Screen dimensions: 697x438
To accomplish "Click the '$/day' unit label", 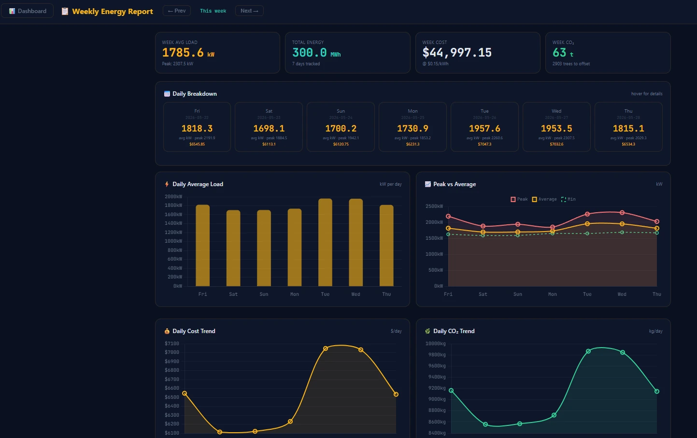I will click(396, 331).
